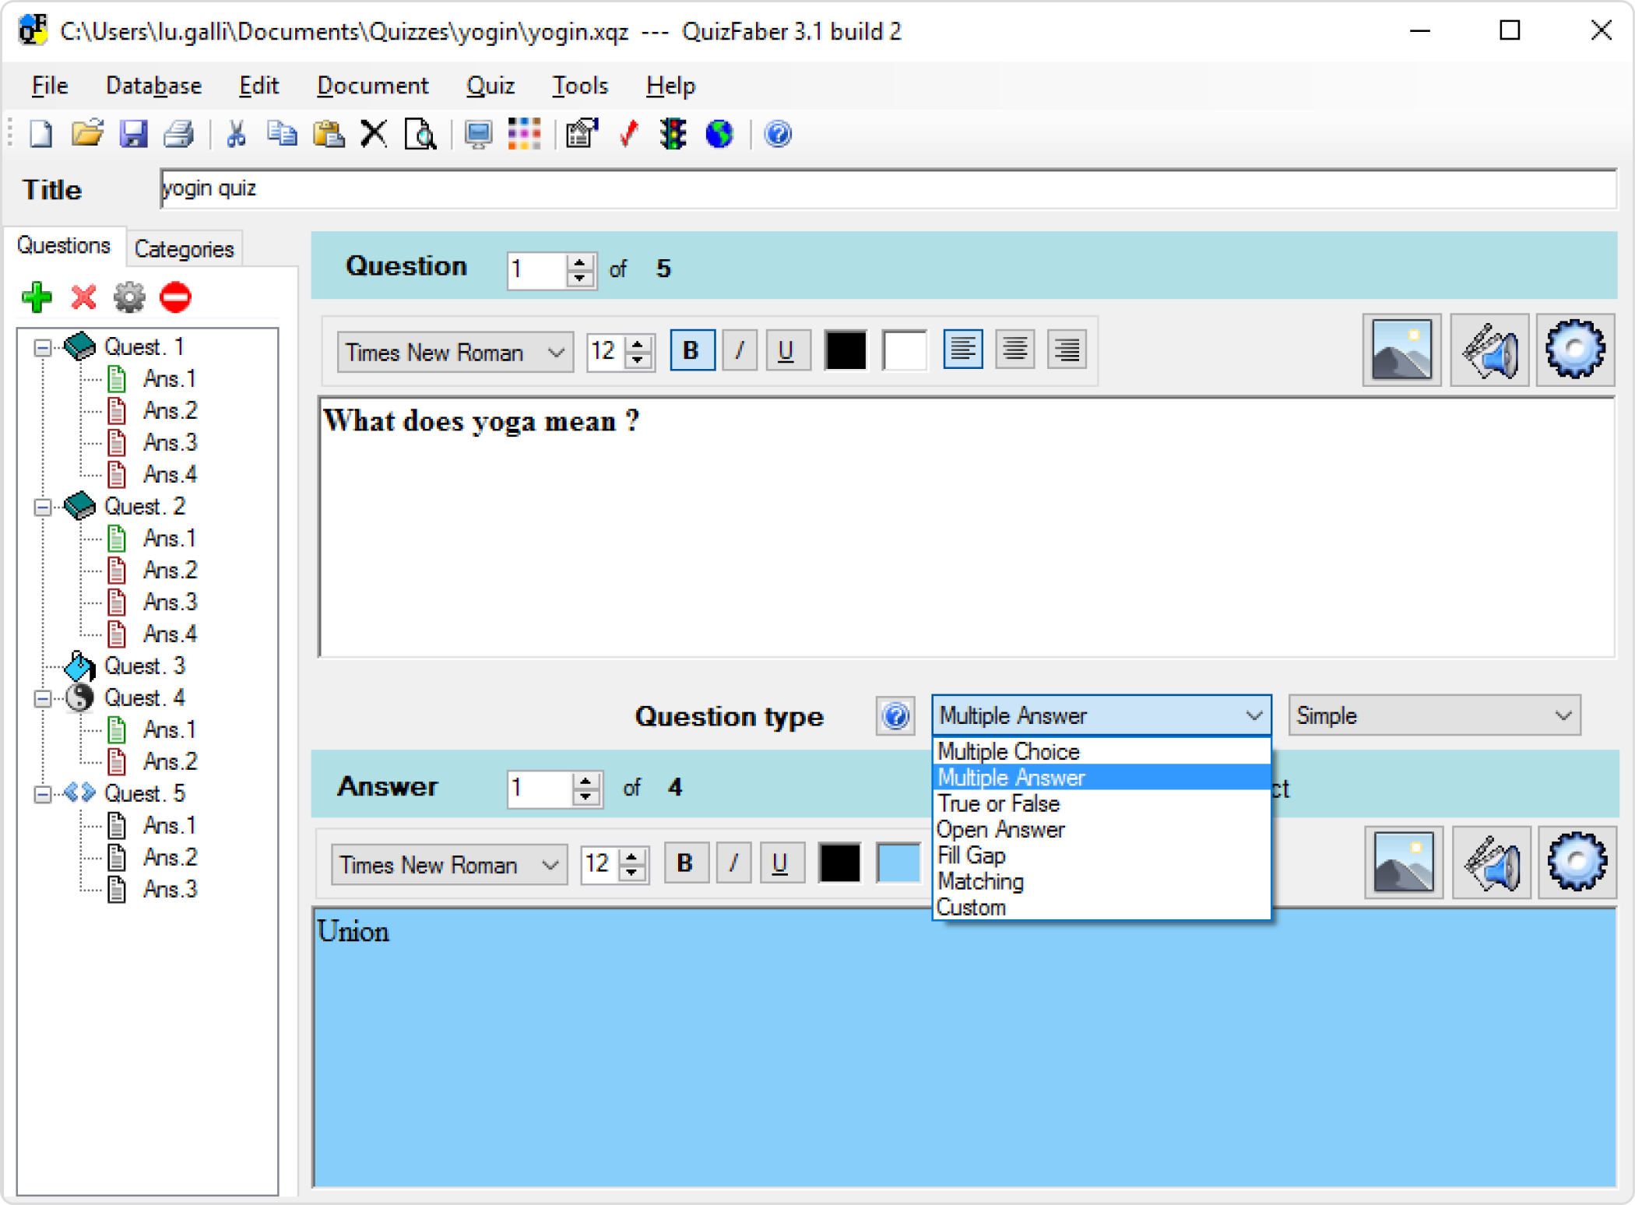Click the question settings cog icon on right
1635x1205 pixels.
click(x=1574, y=350)
